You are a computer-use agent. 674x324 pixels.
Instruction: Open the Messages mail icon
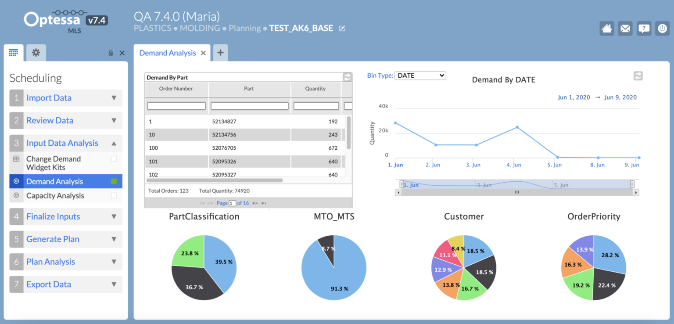625,28
